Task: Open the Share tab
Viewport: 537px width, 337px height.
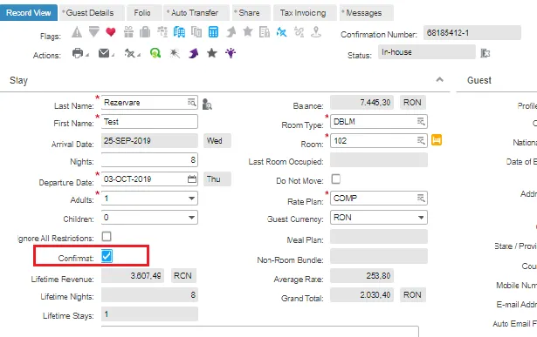Action: 251,13
